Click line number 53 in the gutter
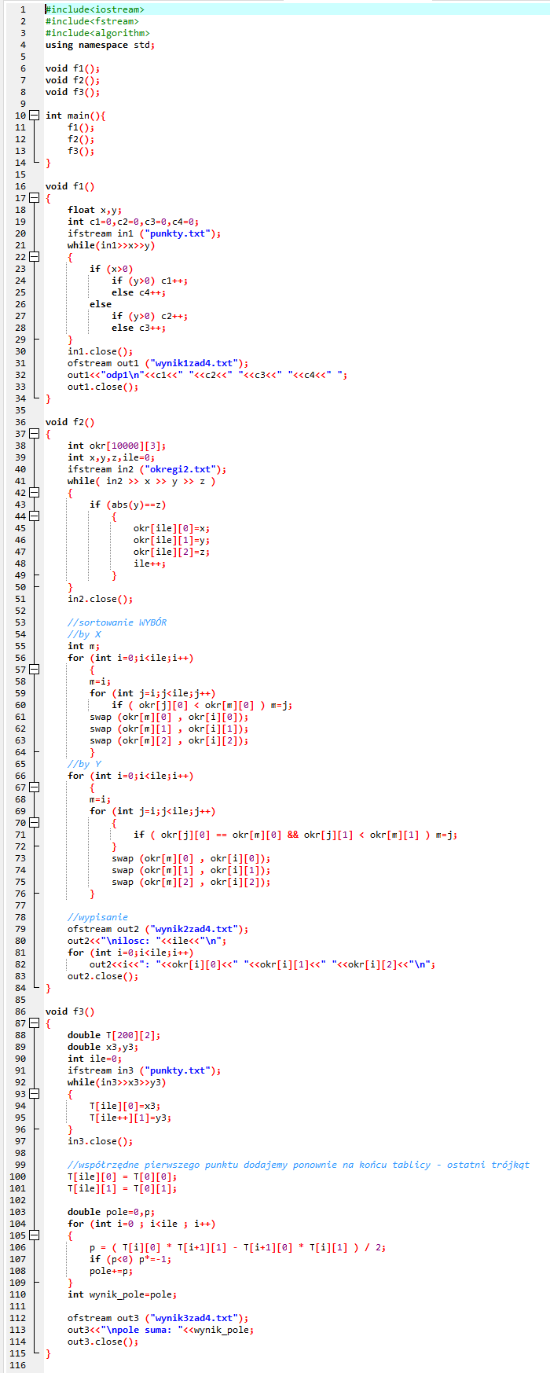Screen dimensions: 550x1373 coord(20,622)
